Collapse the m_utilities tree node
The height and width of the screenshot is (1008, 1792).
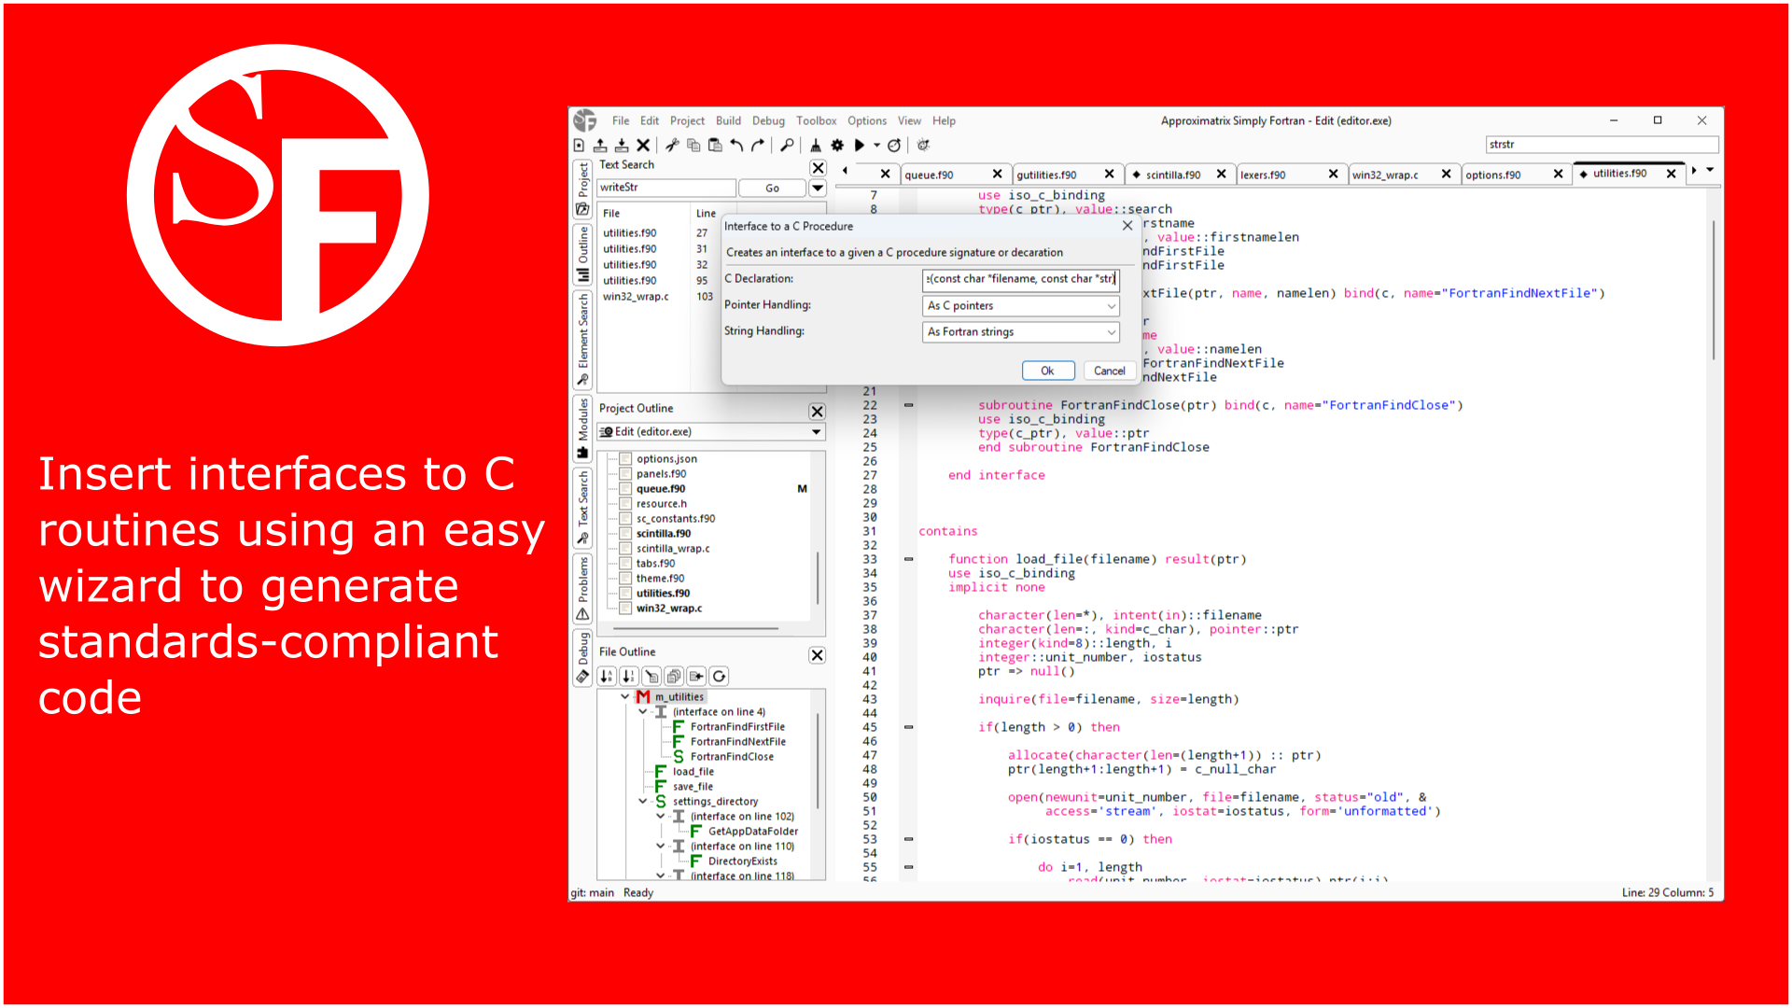click(x=625, y=697)
